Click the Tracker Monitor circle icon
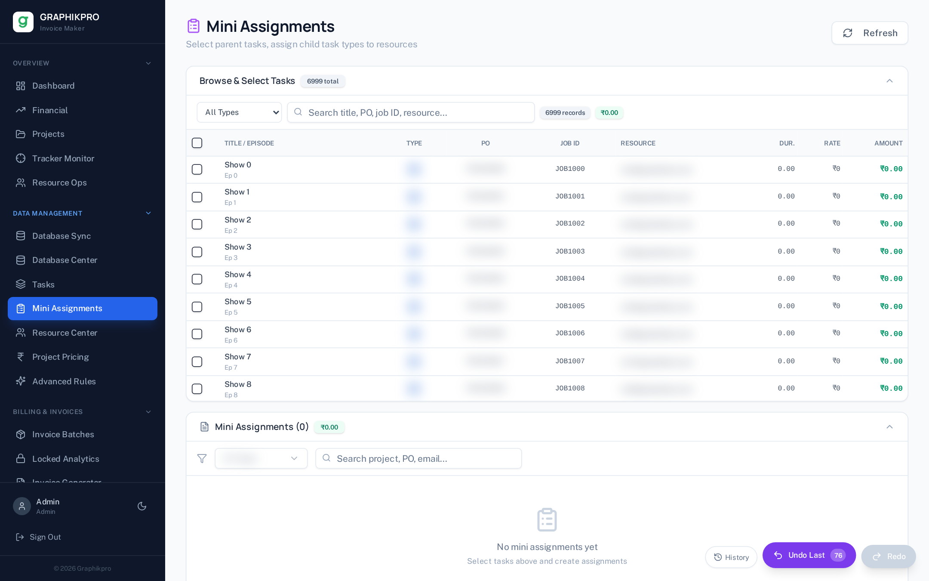929x581 pixels. click(21, 158)
